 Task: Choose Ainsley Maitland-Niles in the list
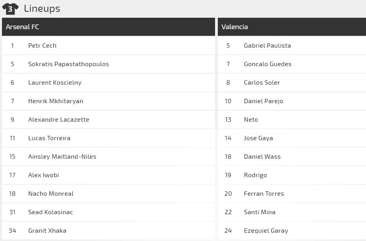pos(62,157)
